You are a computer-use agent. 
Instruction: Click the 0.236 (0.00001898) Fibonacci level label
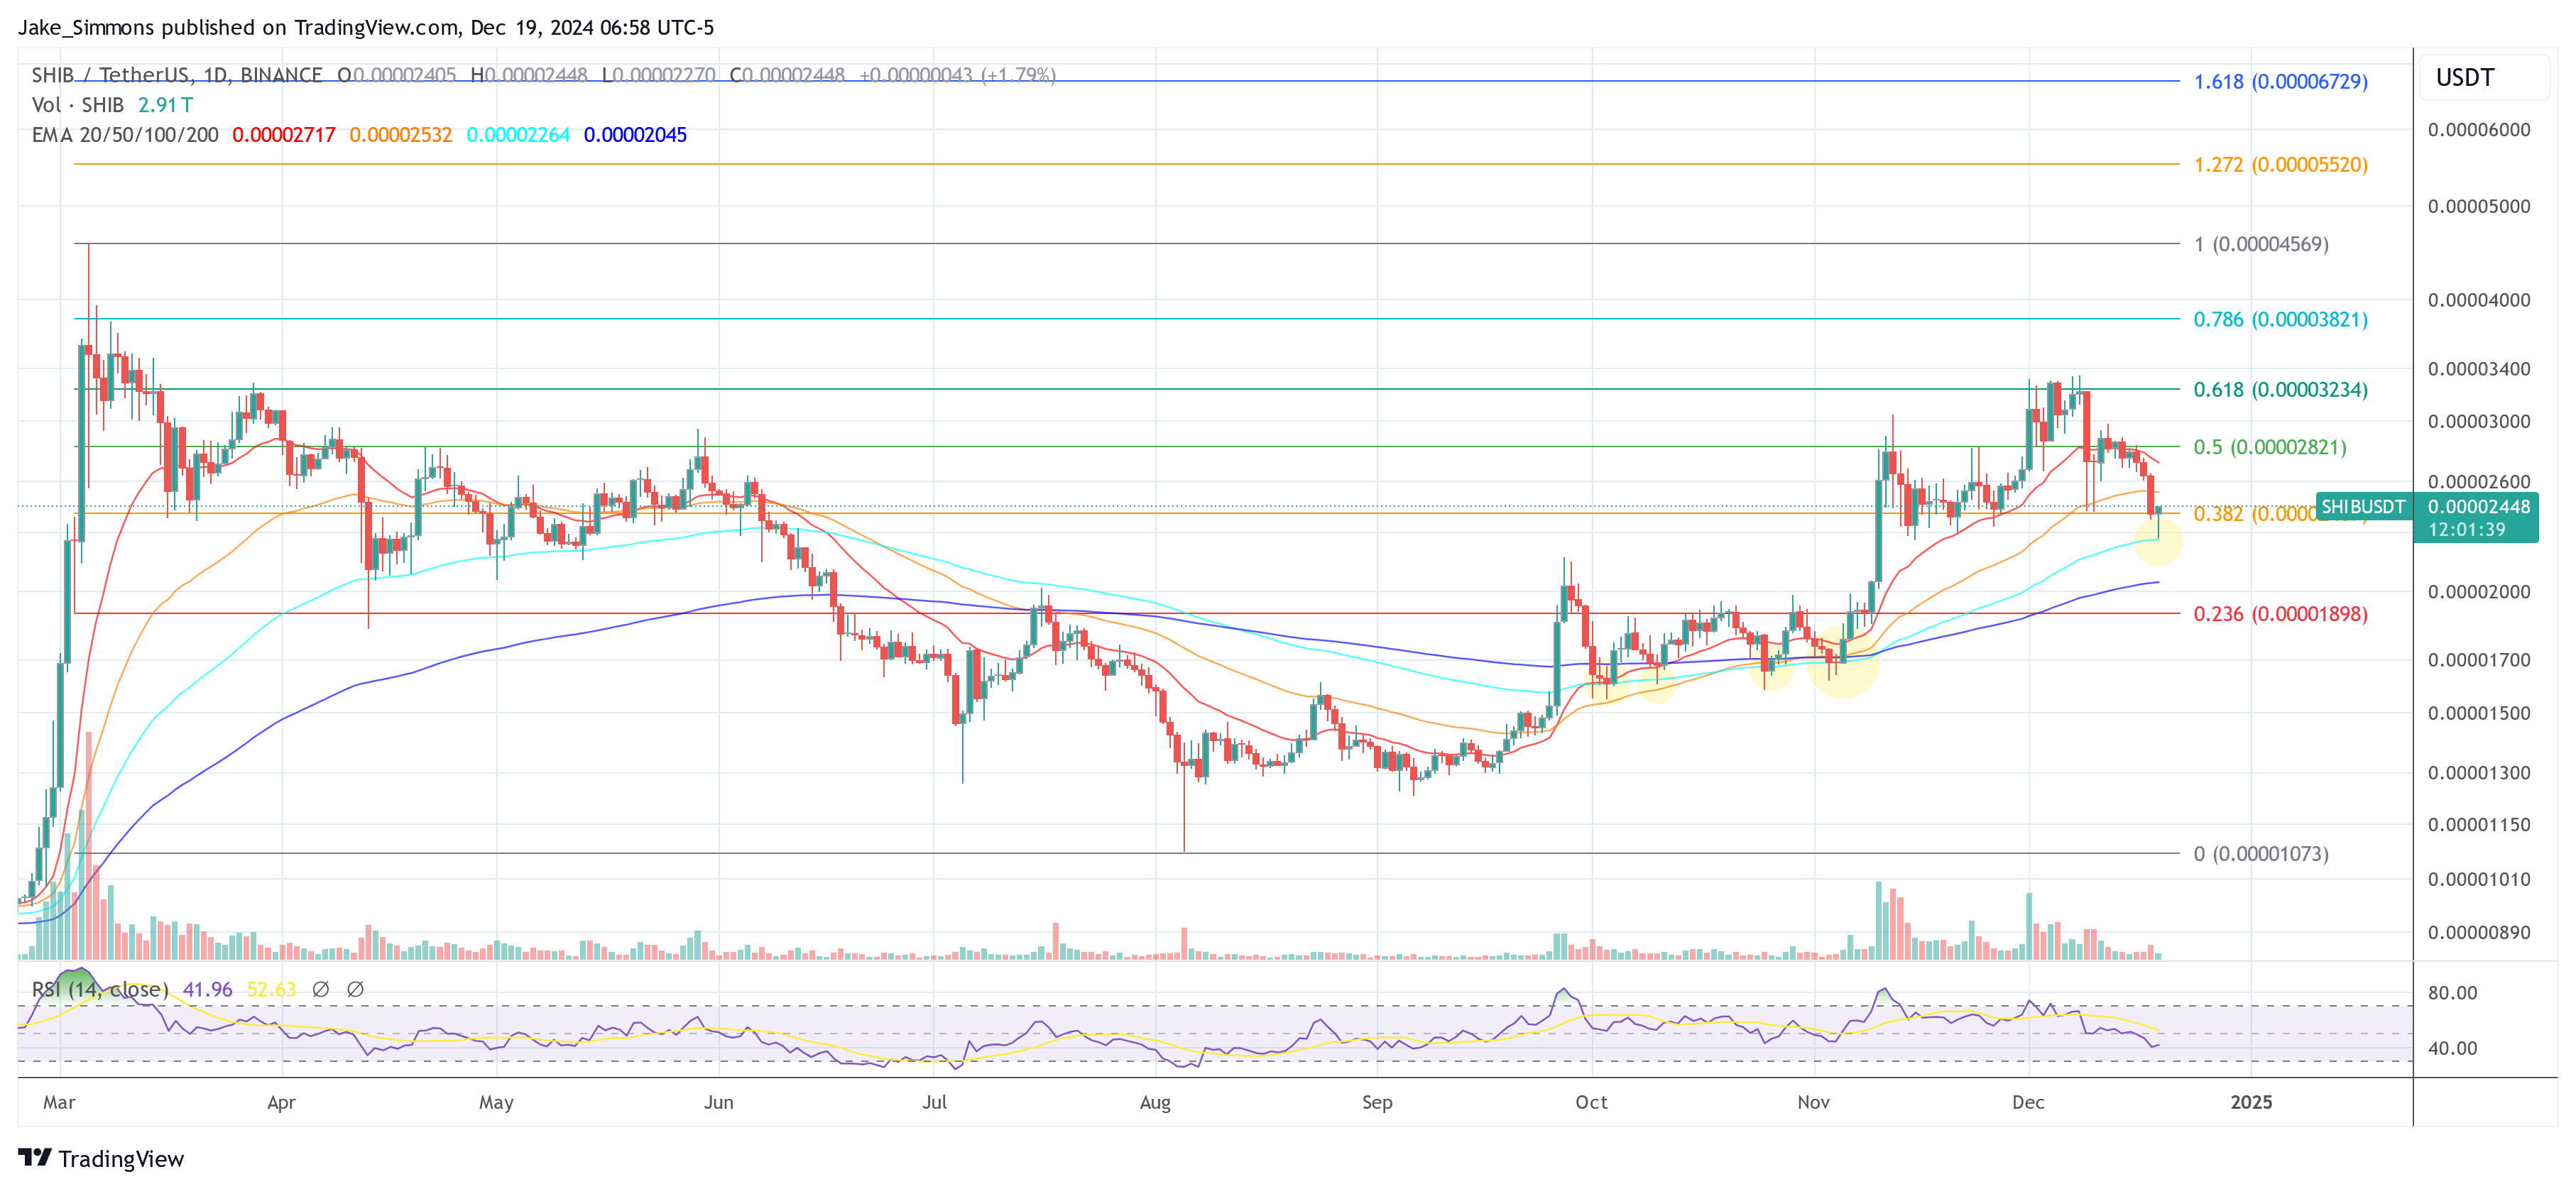pos(2280,614)
